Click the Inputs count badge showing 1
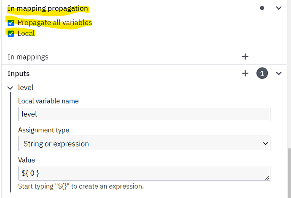The height and width of the screenshot is (198, 291). (x=262, y=73)
